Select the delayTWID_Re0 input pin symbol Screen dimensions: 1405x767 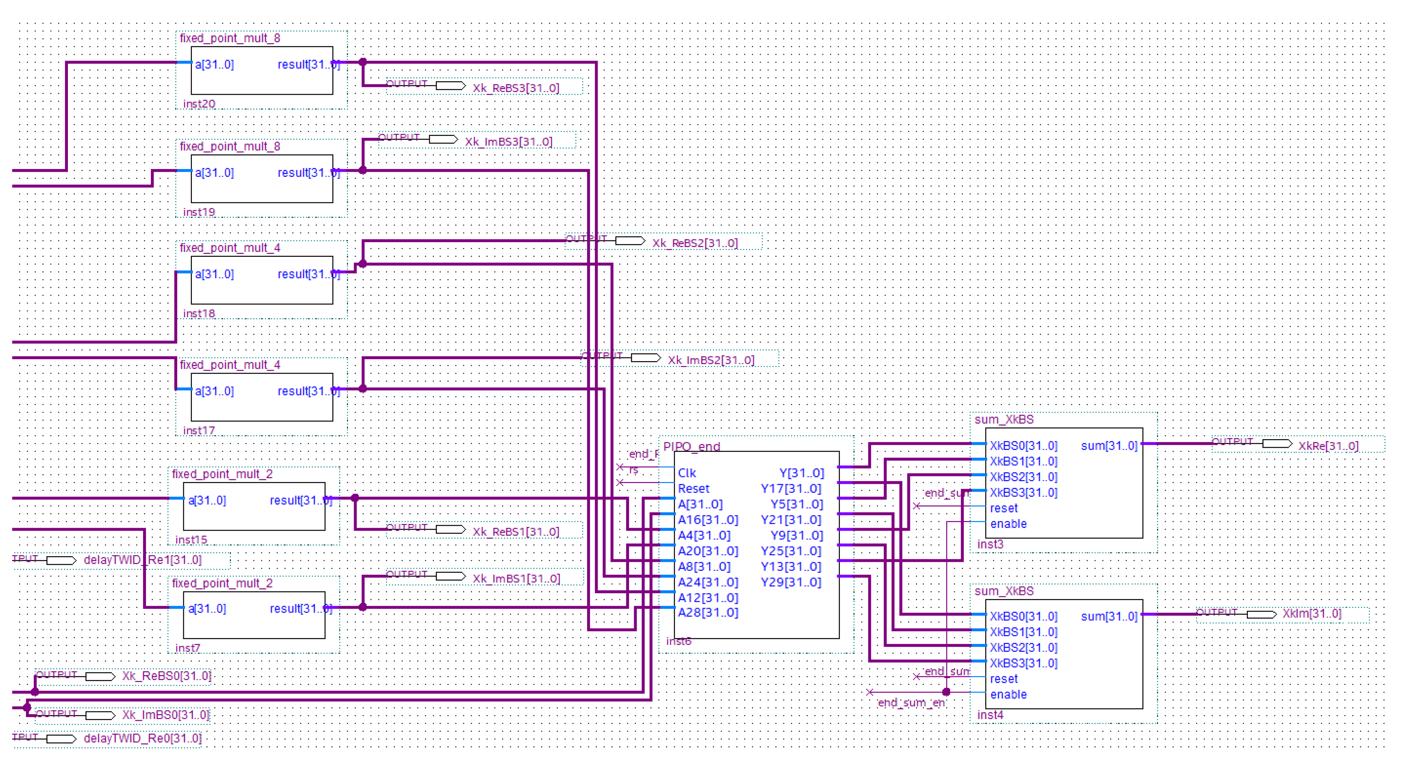tap(61, 739)
